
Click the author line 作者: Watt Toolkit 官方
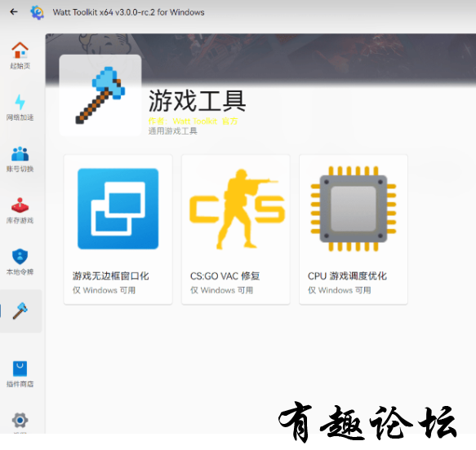tap(193, 121)
